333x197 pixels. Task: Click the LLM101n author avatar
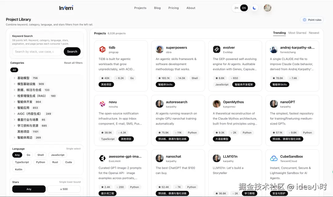click(217, 158)
